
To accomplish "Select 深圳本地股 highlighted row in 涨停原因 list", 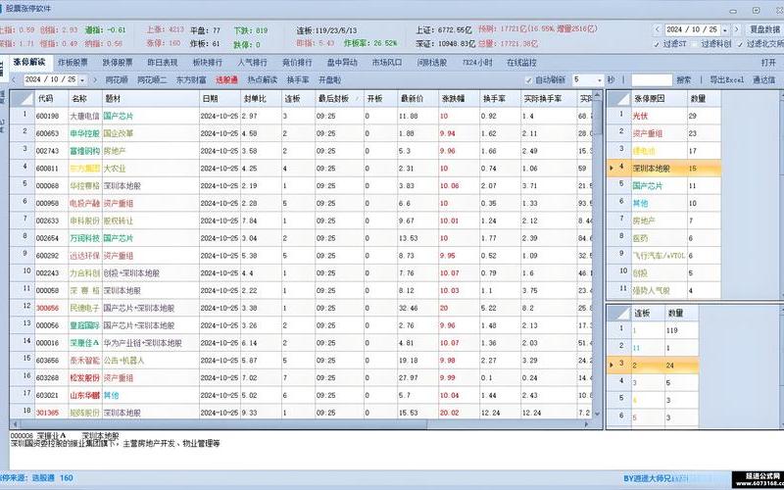I will point(664,168).
